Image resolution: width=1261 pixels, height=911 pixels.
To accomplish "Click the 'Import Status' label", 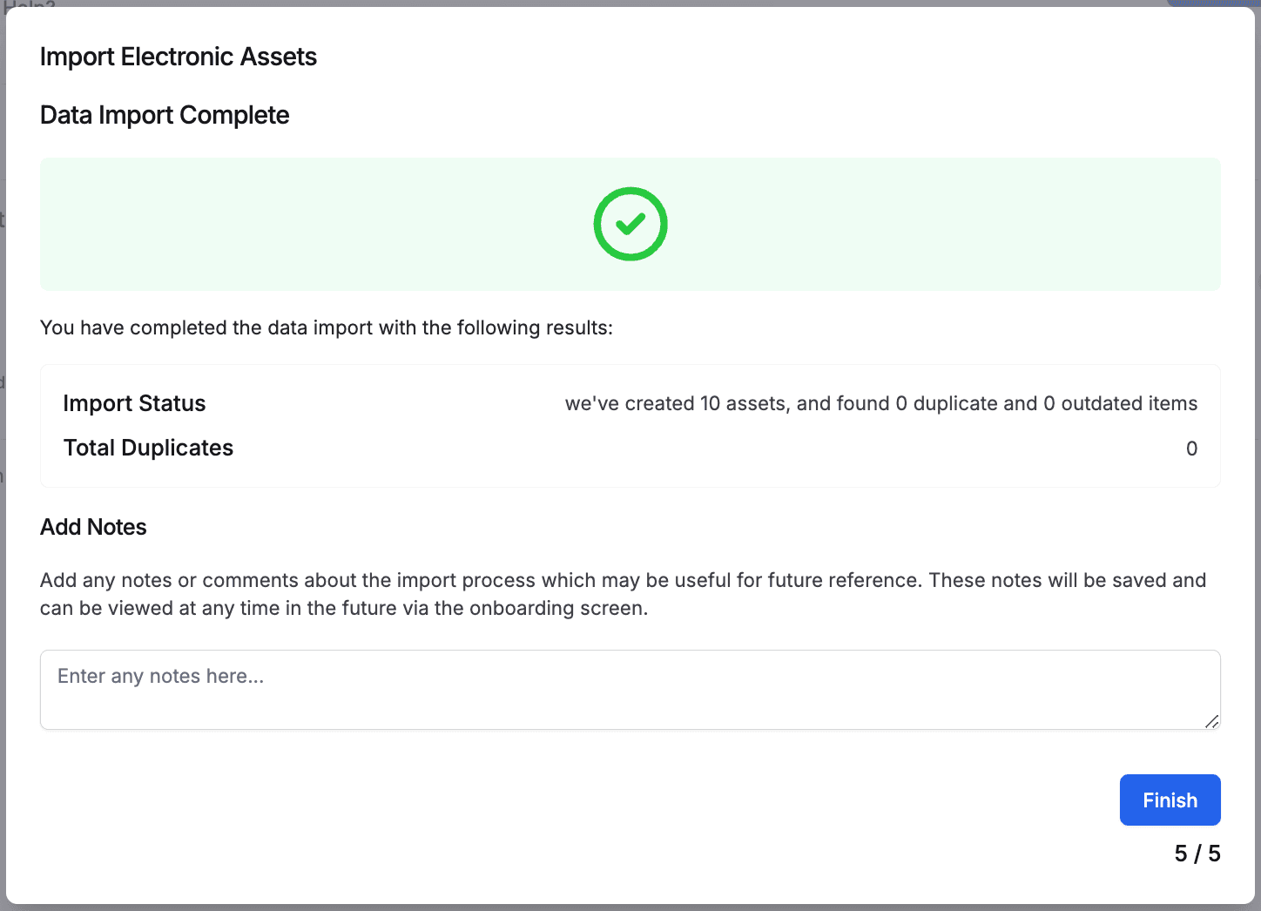I will 134,403.
